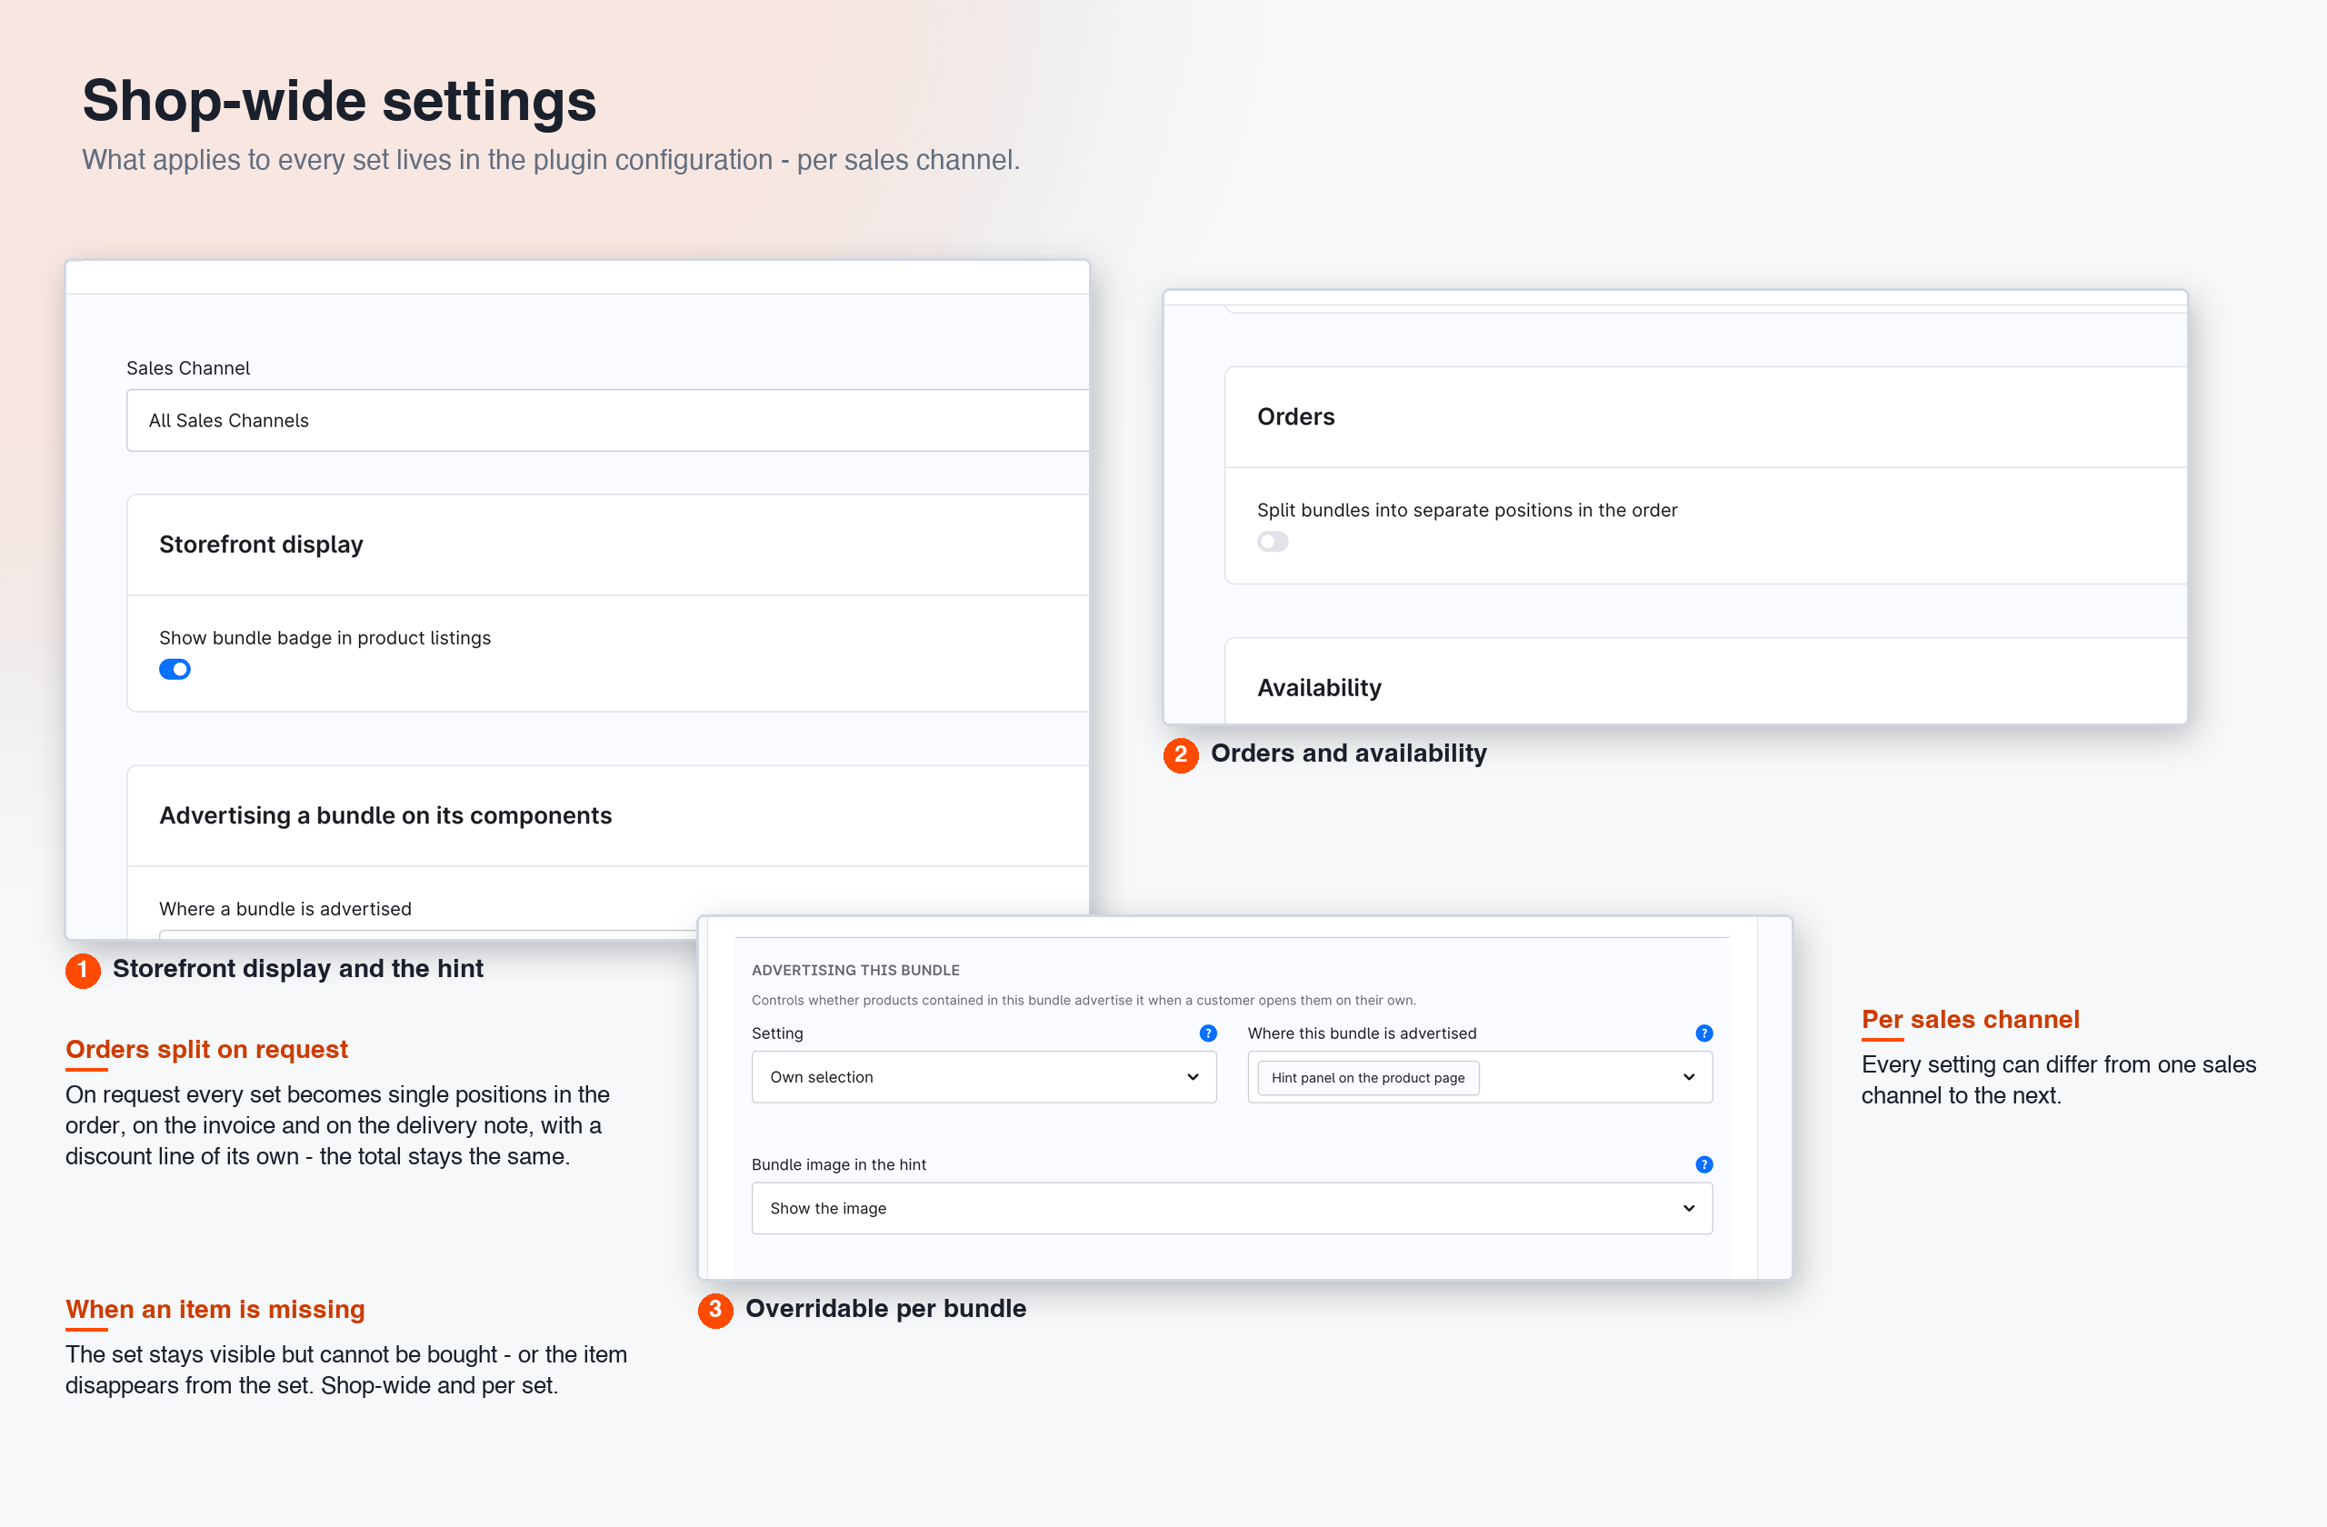2327x1527 pixels.
Task: Click the Availability card heading
Action: pyautogui.click(x=1319, y=687)
